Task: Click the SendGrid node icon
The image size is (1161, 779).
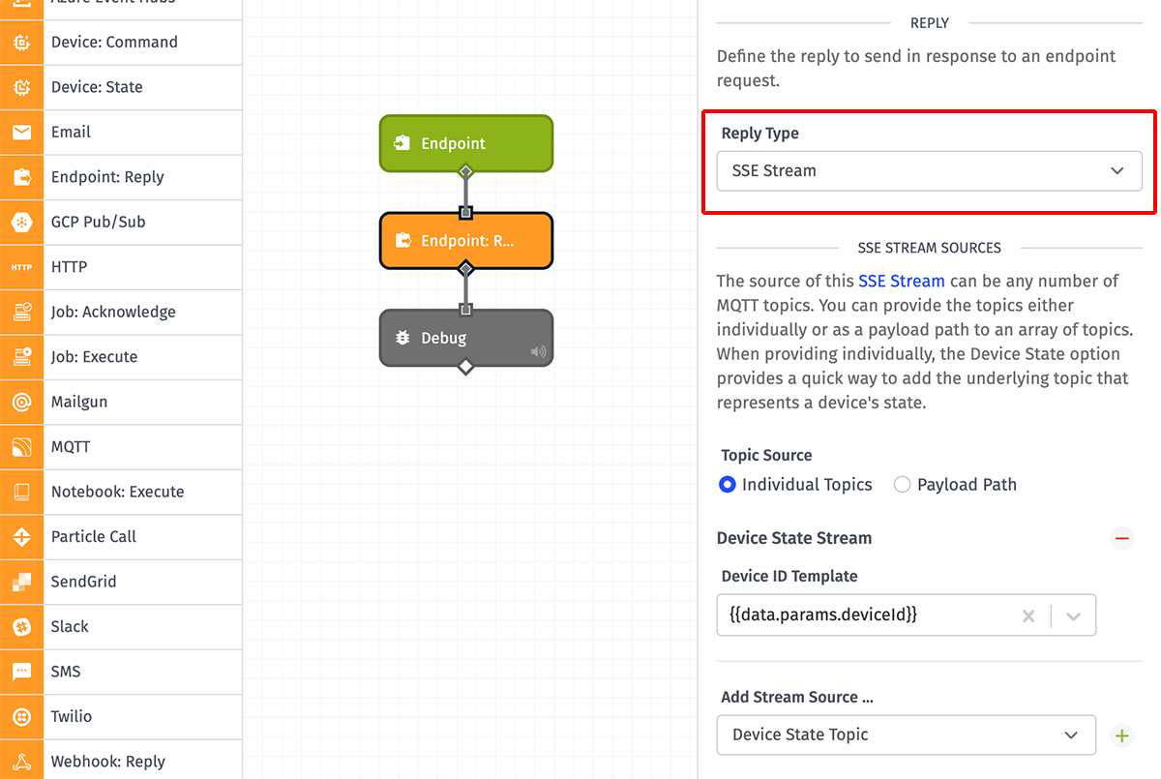Action: (x=20, y=582)
